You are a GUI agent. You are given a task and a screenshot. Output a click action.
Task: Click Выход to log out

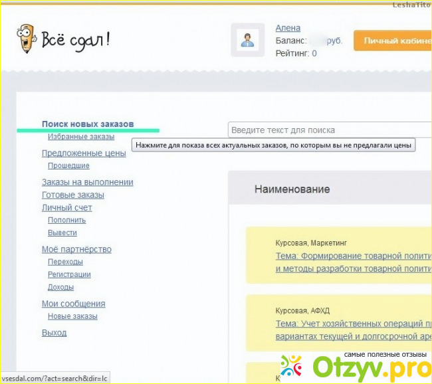(x=54, y=332)
